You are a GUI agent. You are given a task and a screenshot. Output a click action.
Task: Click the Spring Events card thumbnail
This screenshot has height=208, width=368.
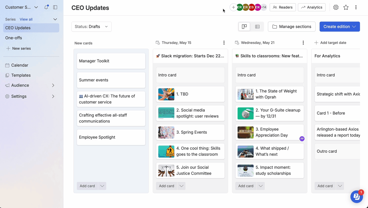point(166,132)
